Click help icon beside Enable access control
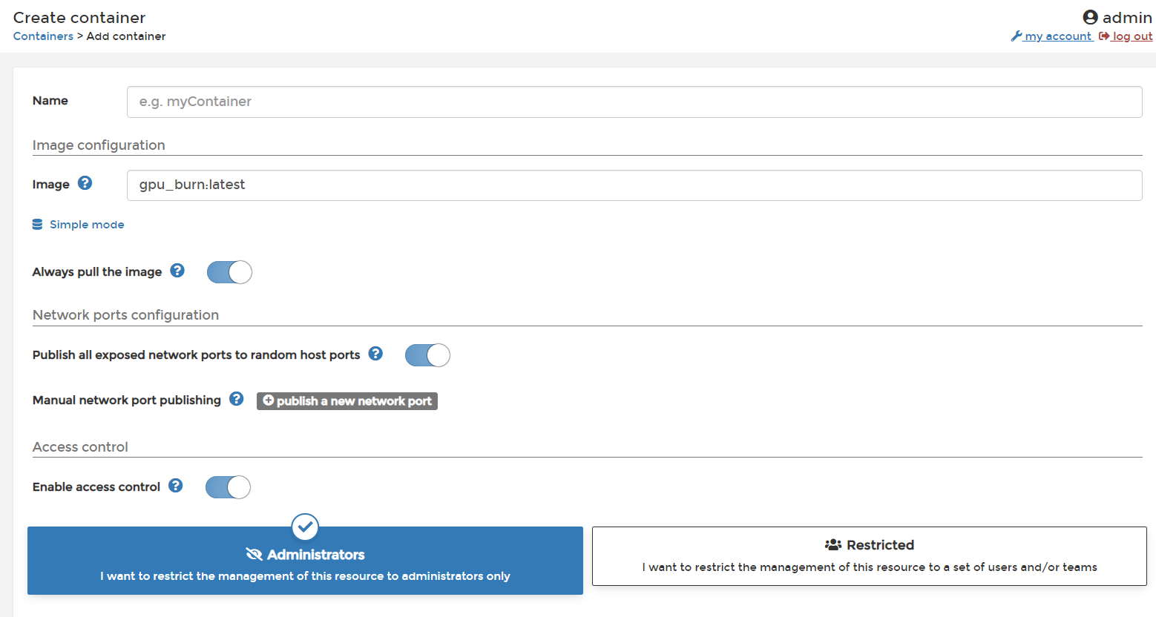 tap(176, 486)
